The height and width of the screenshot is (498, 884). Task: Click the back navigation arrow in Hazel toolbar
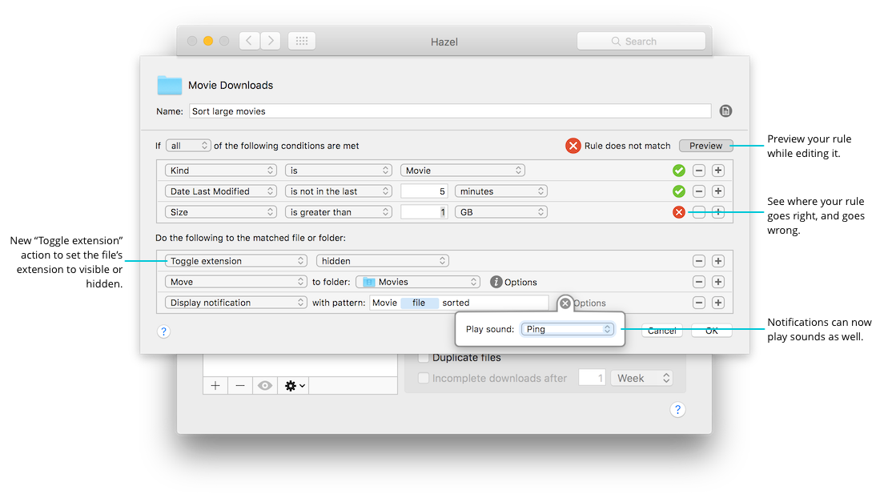point(250,41)
